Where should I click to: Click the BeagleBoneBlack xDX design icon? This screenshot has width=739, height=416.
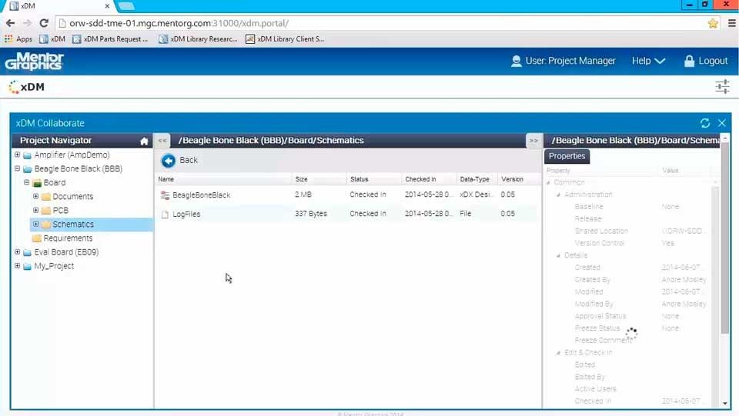coord(165,195)
